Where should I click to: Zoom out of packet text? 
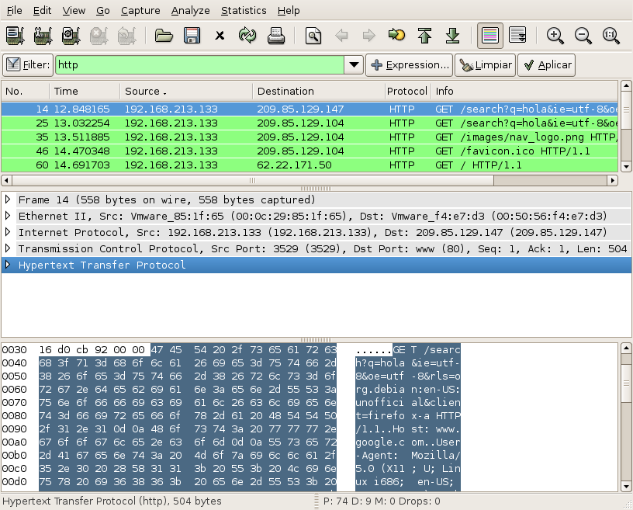point(583,36)
